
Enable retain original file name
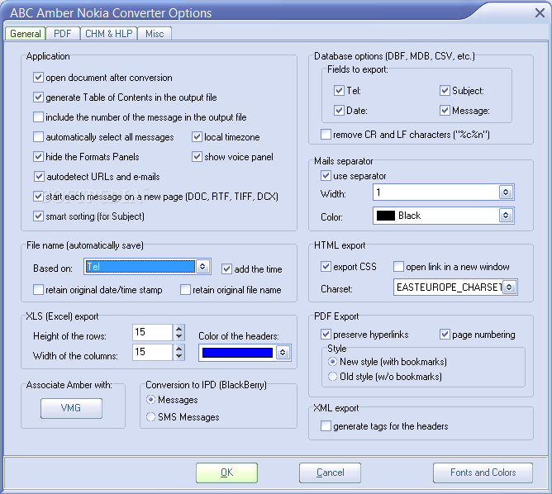point(185,290)
